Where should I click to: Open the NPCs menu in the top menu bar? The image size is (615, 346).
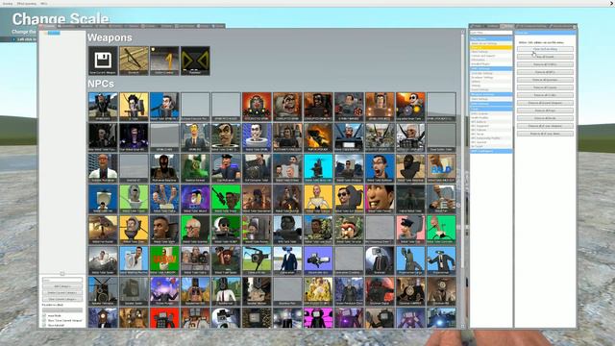pyautogui.click(x=44, y=4)
